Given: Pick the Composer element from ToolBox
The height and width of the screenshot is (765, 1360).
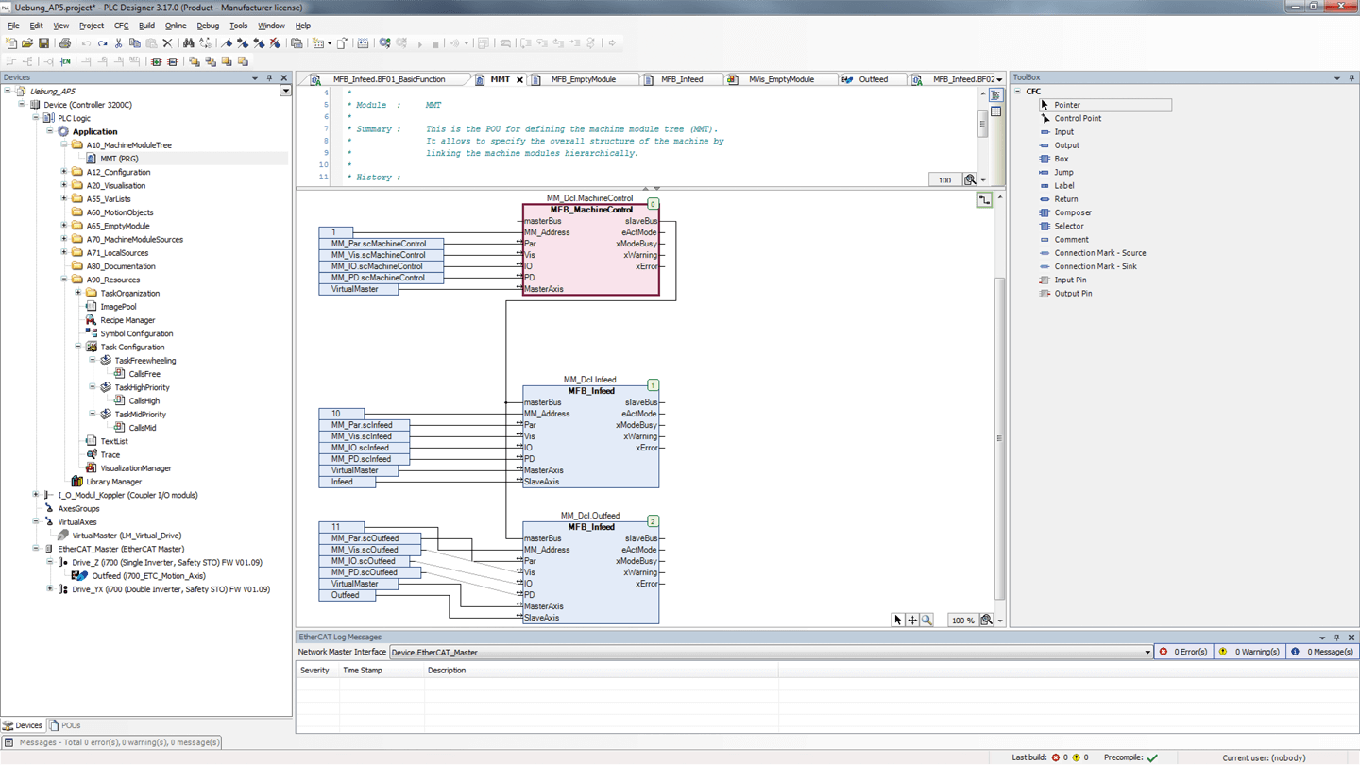Looking at the screenshot, I should coord(1072,212).
